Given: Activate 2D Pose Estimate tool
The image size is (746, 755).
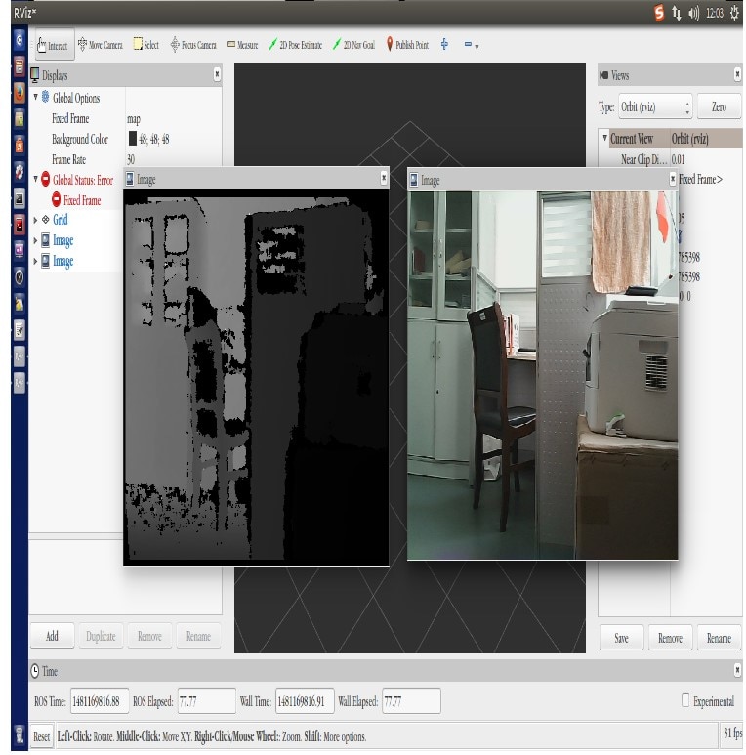Looking at the screenshot, I should point(296,45).
